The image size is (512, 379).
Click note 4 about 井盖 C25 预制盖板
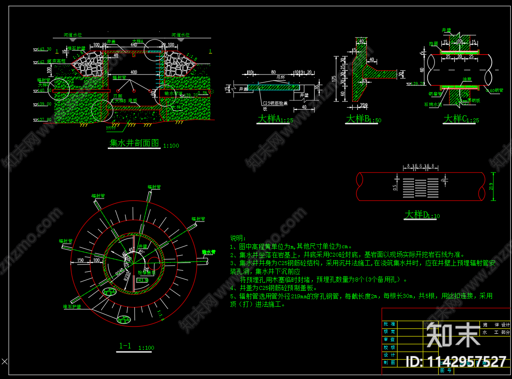pyautogui.click(x=273, y=288)
